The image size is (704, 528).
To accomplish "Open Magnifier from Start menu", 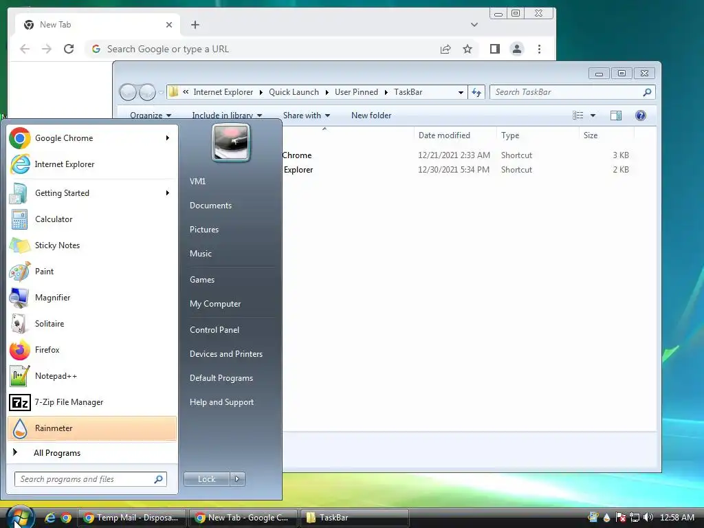I will (x=92, y=297).
